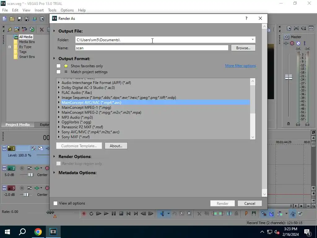
Task: Save the project using floppy icon
Action: [x=20, y=19]
